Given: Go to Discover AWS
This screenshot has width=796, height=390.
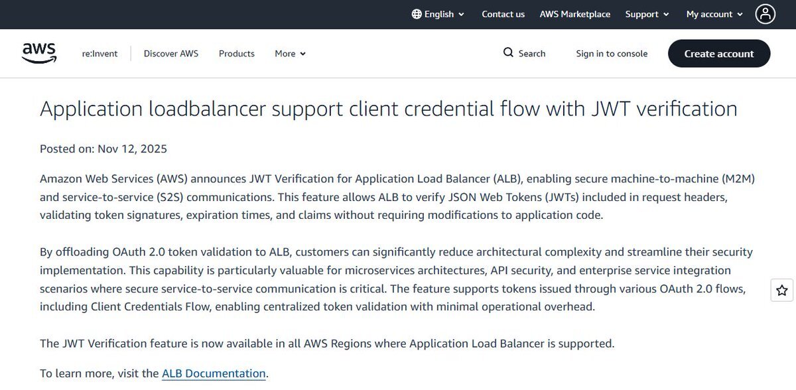Looking at the screenshot, I should [x=170, y=54].
